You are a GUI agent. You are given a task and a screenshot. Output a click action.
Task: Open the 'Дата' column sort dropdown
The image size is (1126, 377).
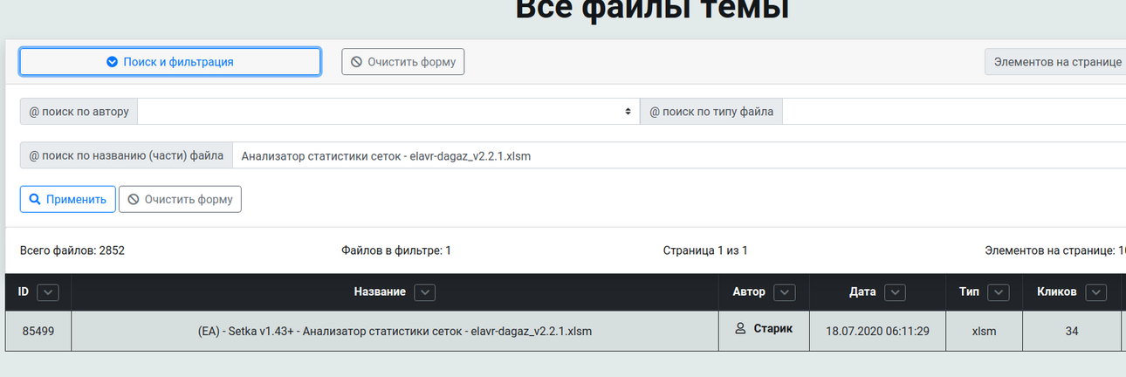896,292
